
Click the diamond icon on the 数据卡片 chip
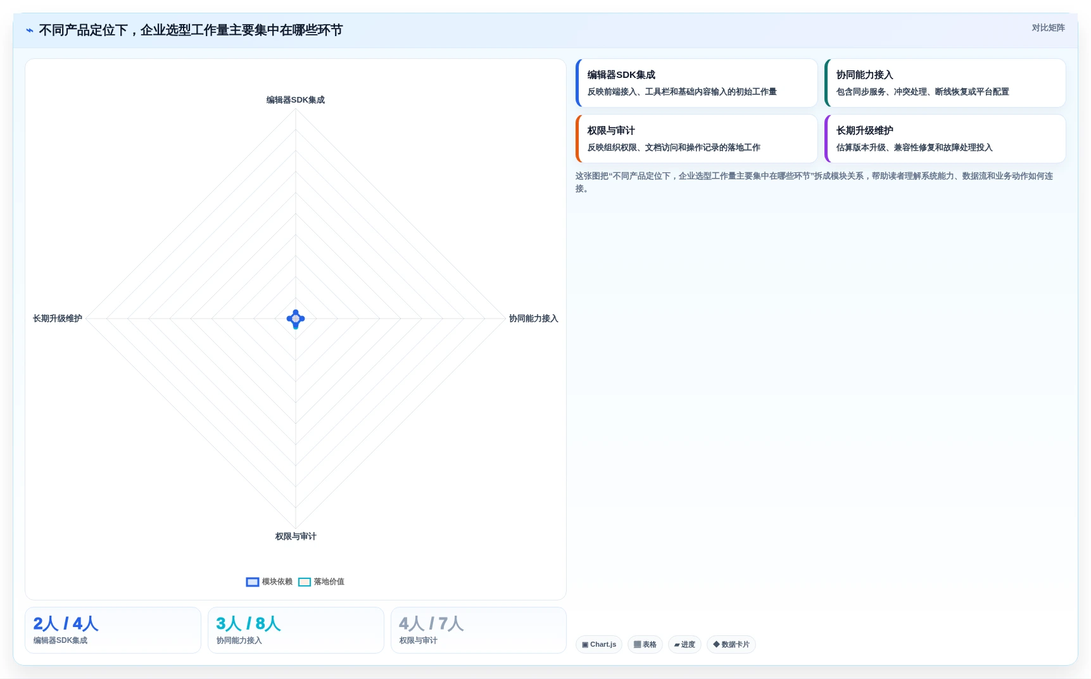[716, 644]
